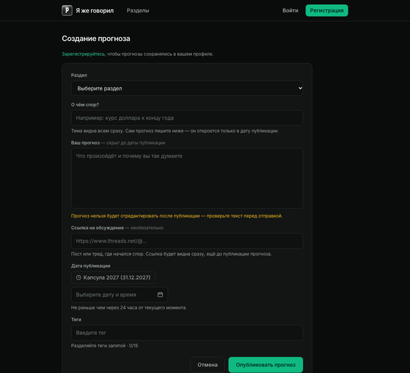Select the Капсула 2027 (31.12.2027) preset
This screenshot has height=373, width=410.
coord(113,277)
